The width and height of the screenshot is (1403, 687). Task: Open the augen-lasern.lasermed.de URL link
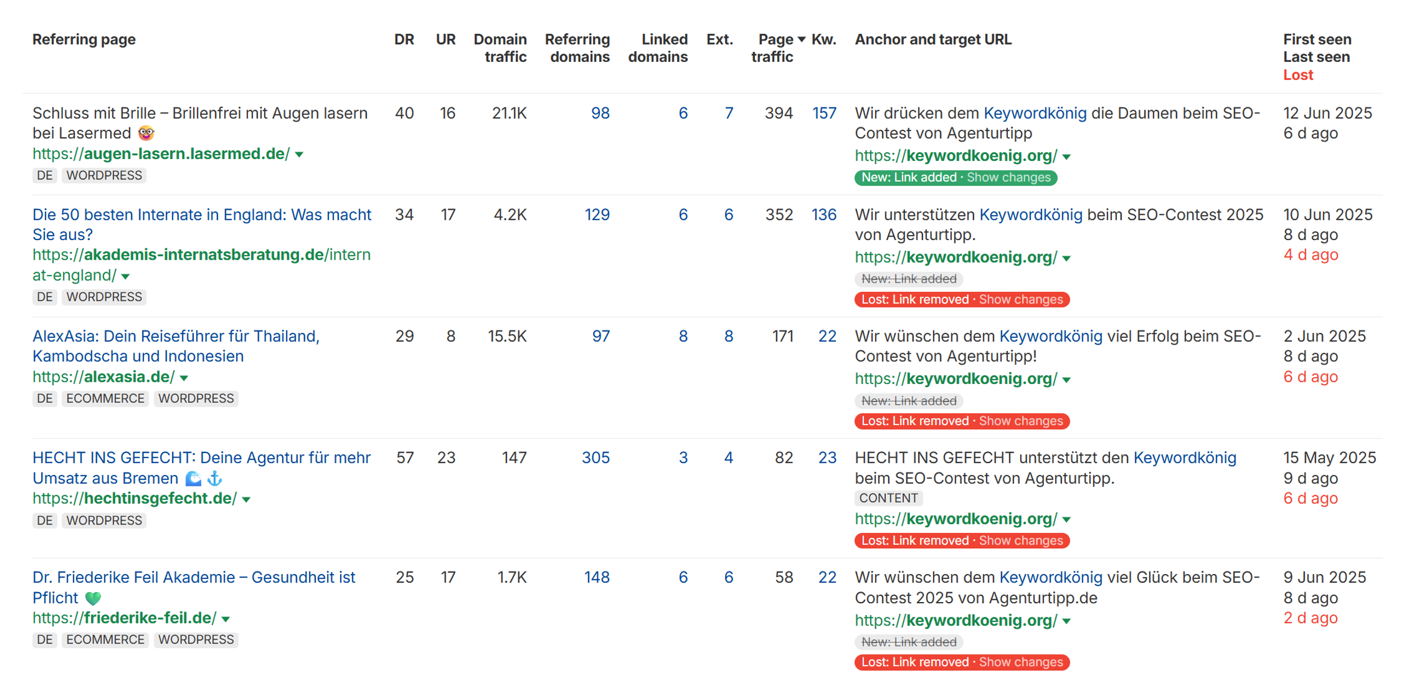(161, 153)
